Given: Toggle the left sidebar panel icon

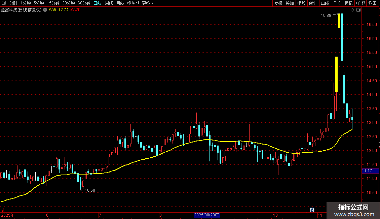Looking at the screenshot, I should click(4, 3).
